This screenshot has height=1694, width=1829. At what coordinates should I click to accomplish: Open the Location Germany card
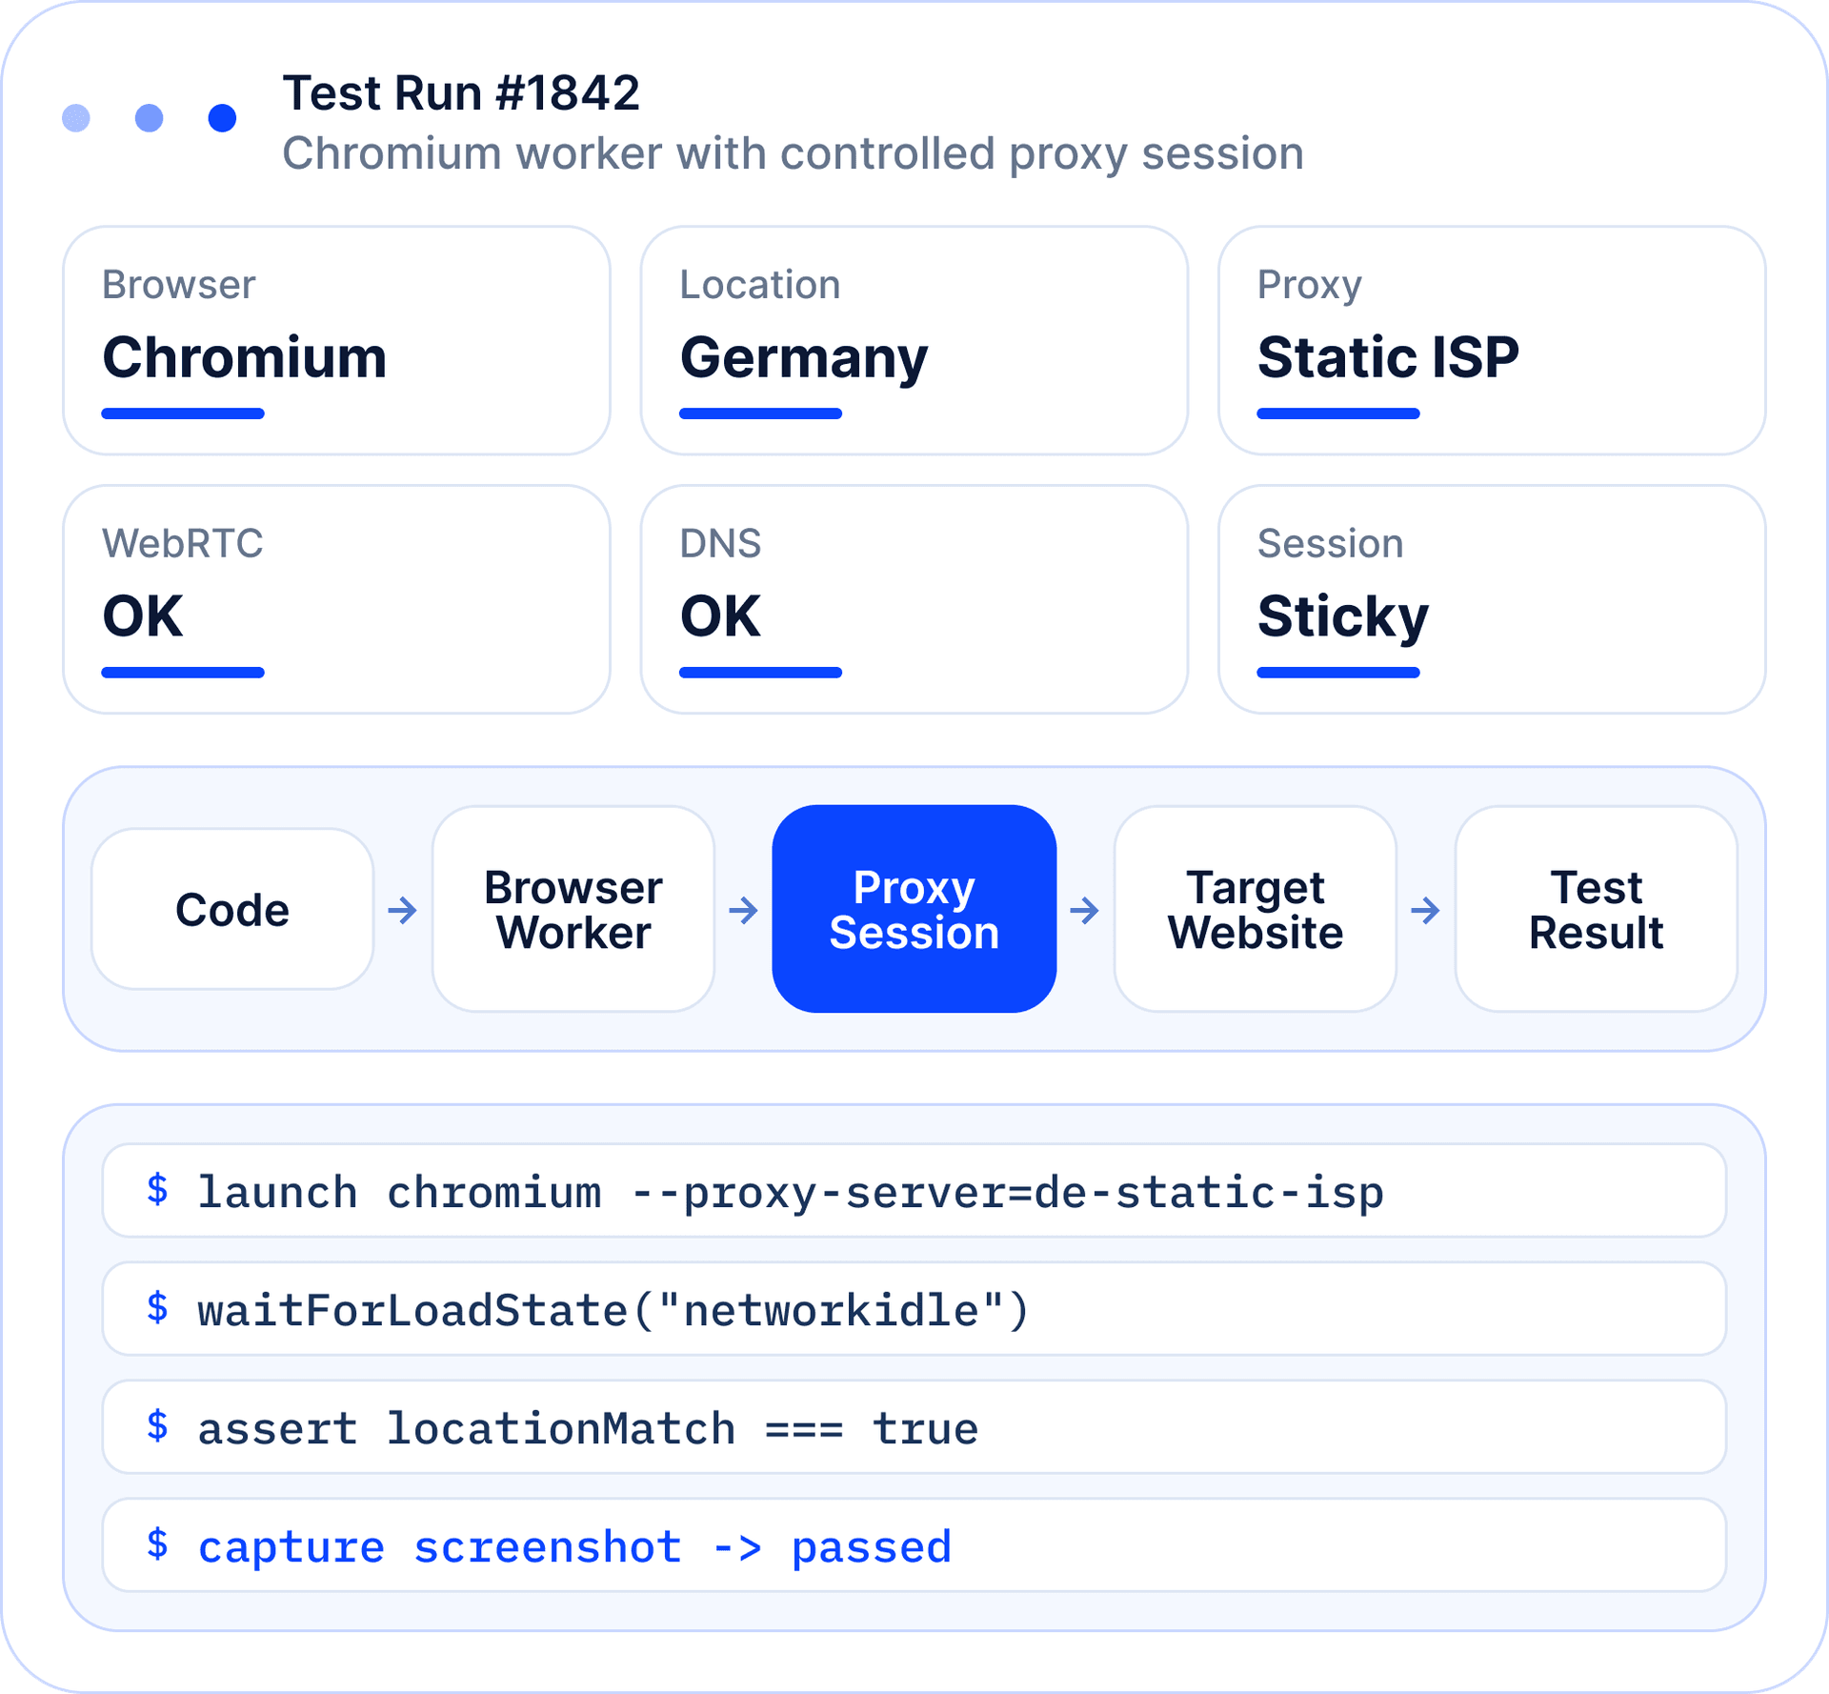click(914, 340)
